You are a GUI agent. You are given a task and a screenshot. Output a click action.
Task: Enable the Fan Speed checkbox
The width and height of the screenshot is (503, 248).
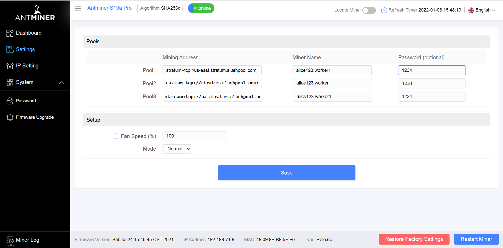pos(117,136)
